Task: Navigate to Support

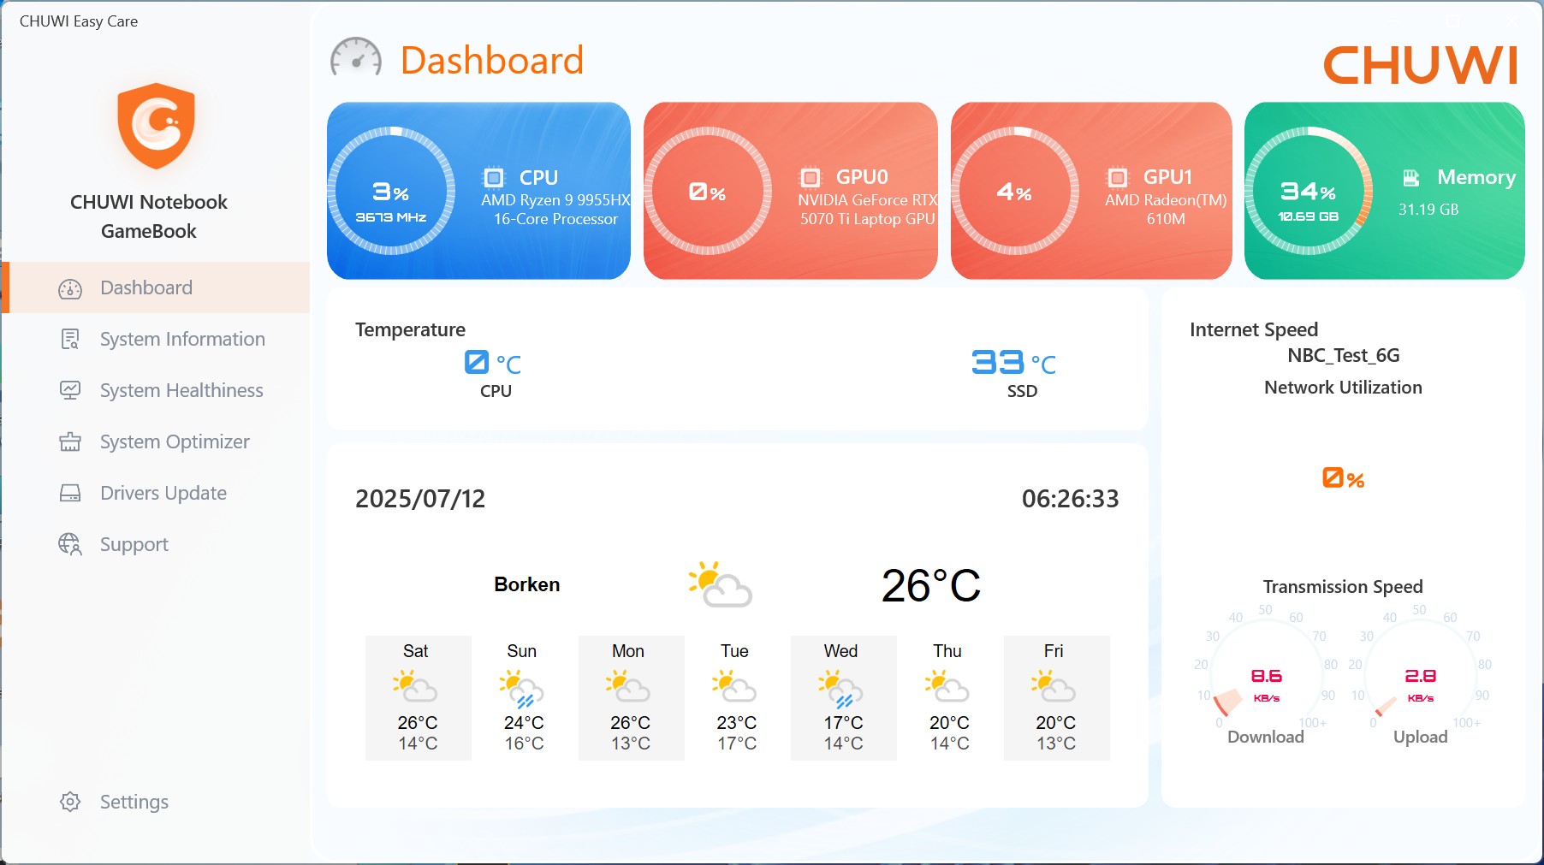Action: point(156,544)
